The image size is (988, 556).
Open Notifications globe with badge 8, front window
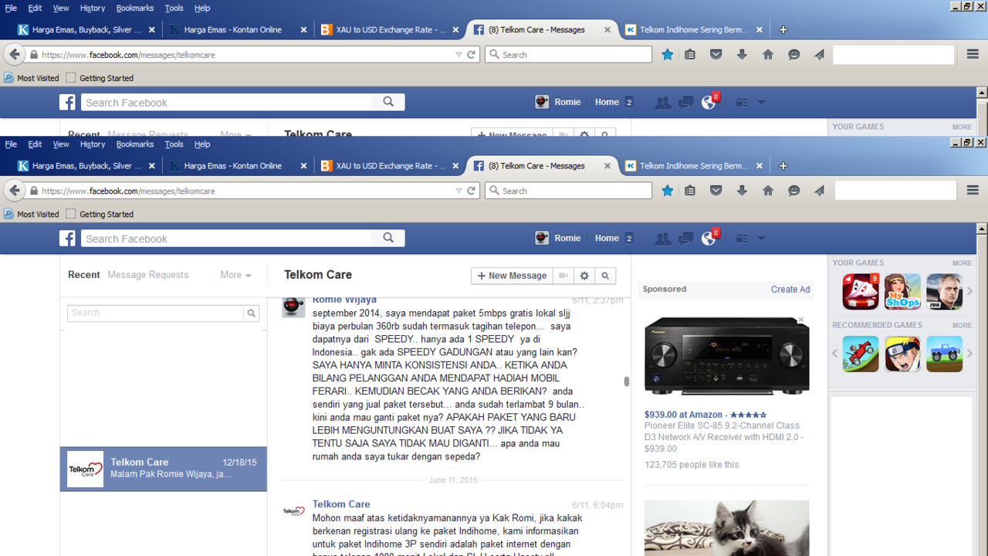coord(709,238)
